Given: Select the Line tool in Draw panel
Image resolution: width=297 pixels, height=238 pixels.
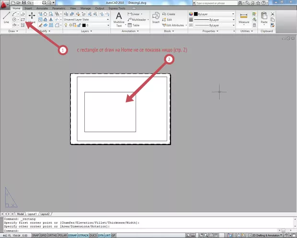Looking at the screenshot, I should pyautogui.click(x=6, y=17).
